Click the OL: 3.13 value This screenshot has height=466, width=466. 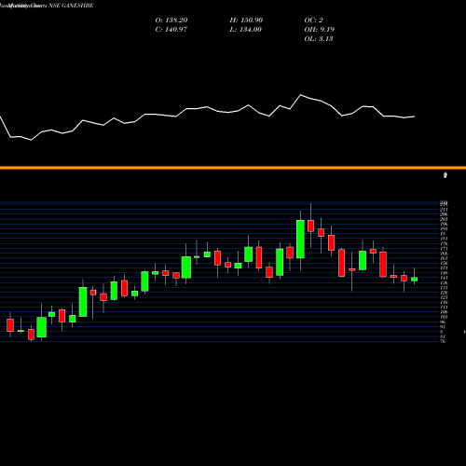pyautogui.click(x=319, y=39)
